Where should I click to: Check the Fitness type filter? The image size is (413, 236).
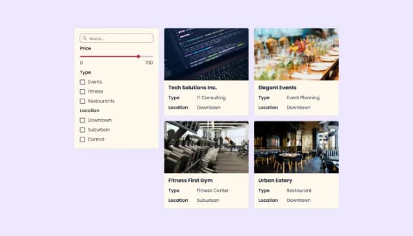(x=83, y=92)
